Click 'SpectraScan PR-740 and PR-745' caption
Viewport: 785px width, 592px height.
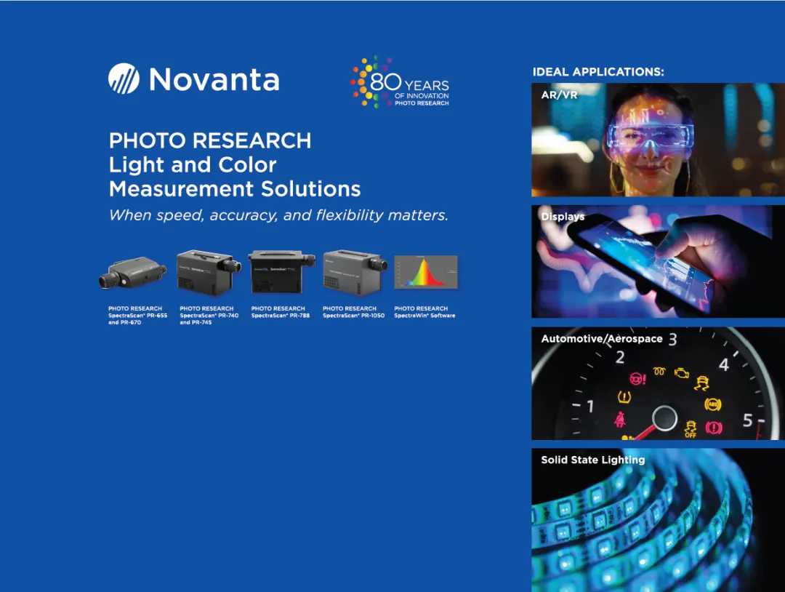[x=209, y=316]
